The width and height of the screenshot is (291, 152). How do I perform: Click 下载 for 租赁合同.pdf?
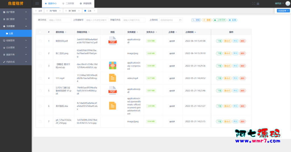coord(219,41)
